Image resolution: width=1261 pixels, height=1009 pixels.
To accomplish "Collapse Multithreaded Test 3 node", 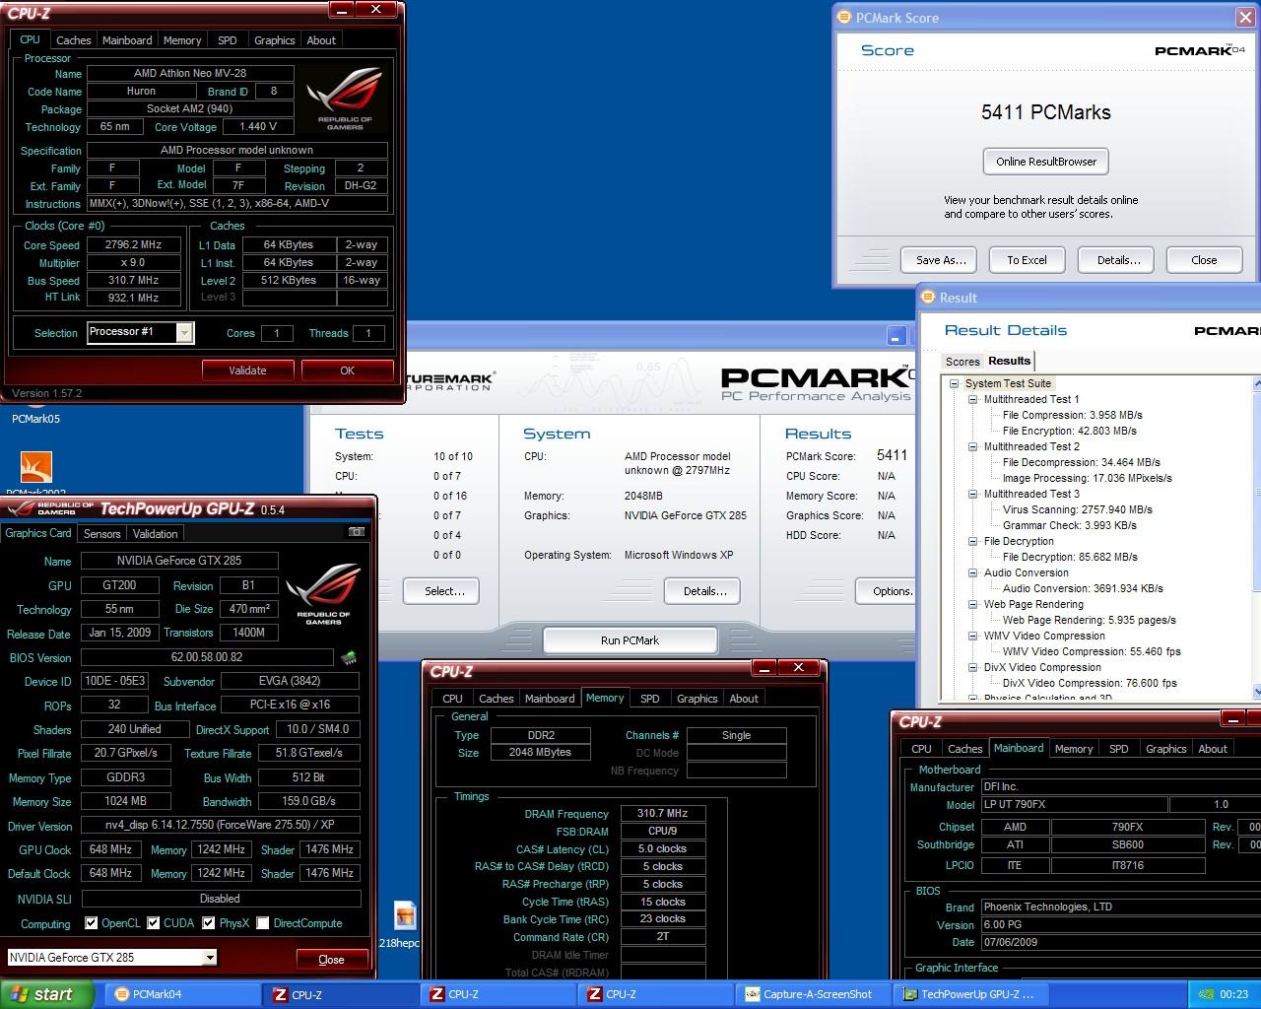I will click(972, 494).
